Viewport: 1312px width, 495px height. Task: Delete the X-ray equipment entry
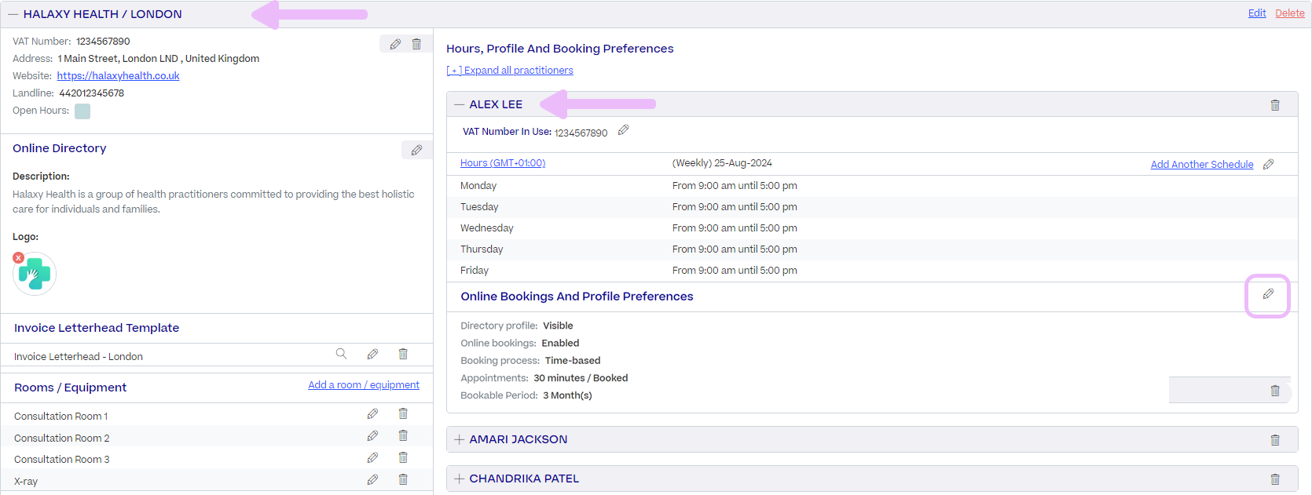coord(403,479)
